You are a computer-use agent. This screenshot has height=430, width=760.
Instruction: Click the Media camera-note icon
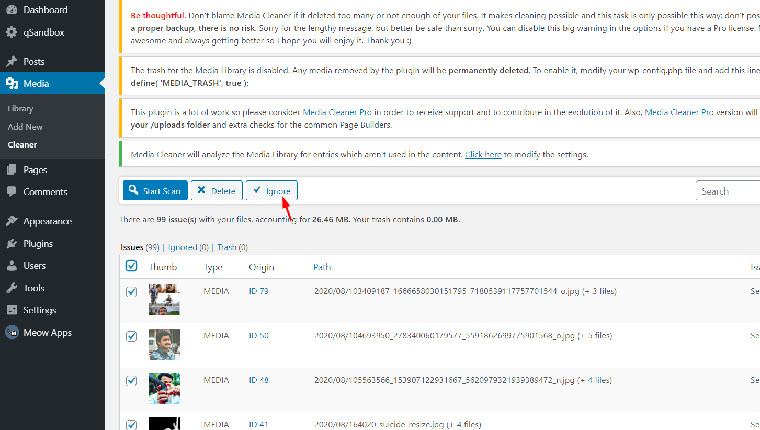click(12, 84)
